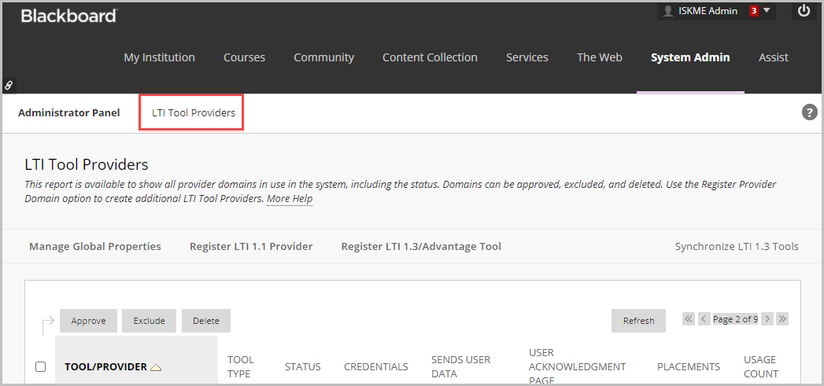Image resolution: width=824 pixels, height=386 pixels.
Task: Click the Placements column header
Action: tap(689, 366)
